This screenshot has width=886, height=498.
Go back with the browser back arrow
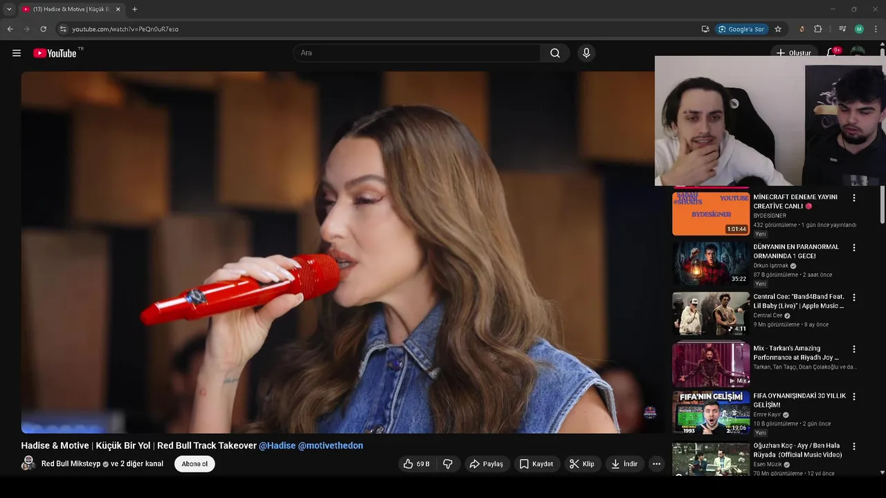pos(10,29)
